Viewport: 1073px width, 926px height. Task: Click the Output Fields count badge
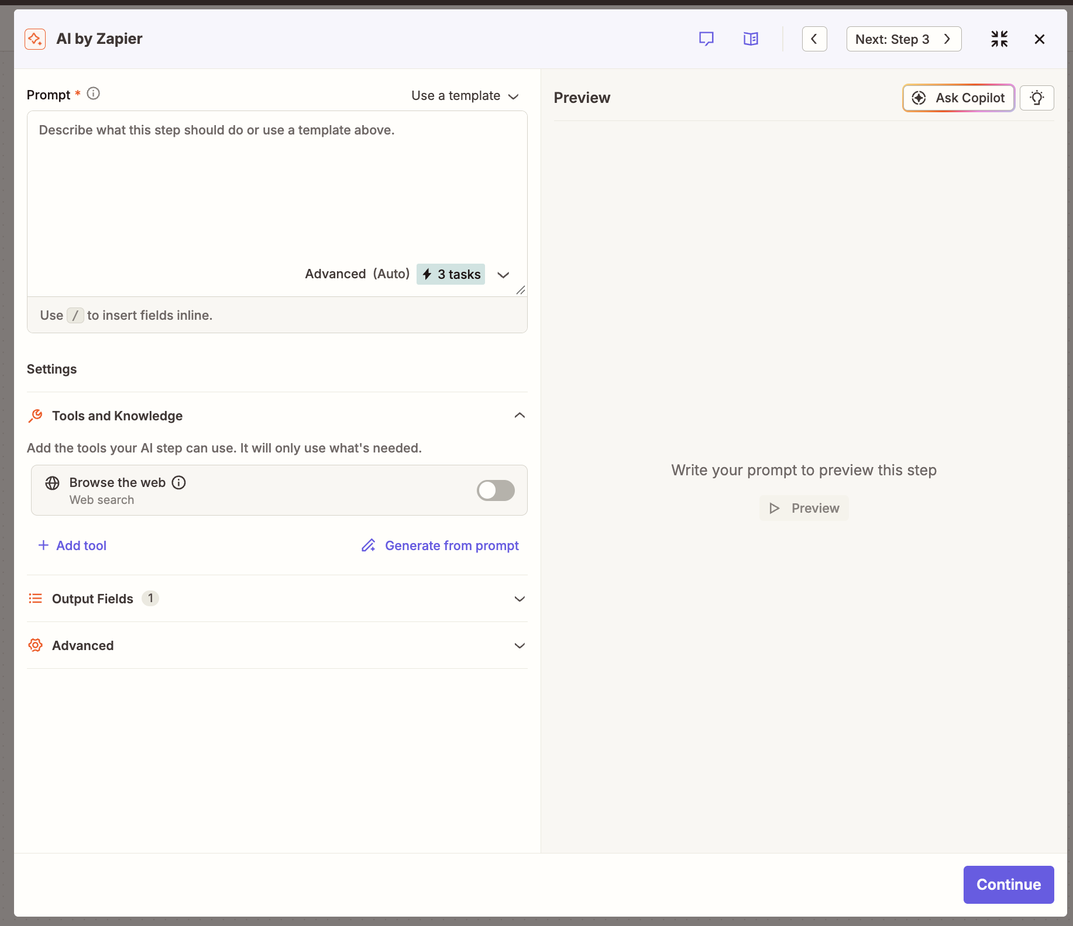tap(150, 598)
